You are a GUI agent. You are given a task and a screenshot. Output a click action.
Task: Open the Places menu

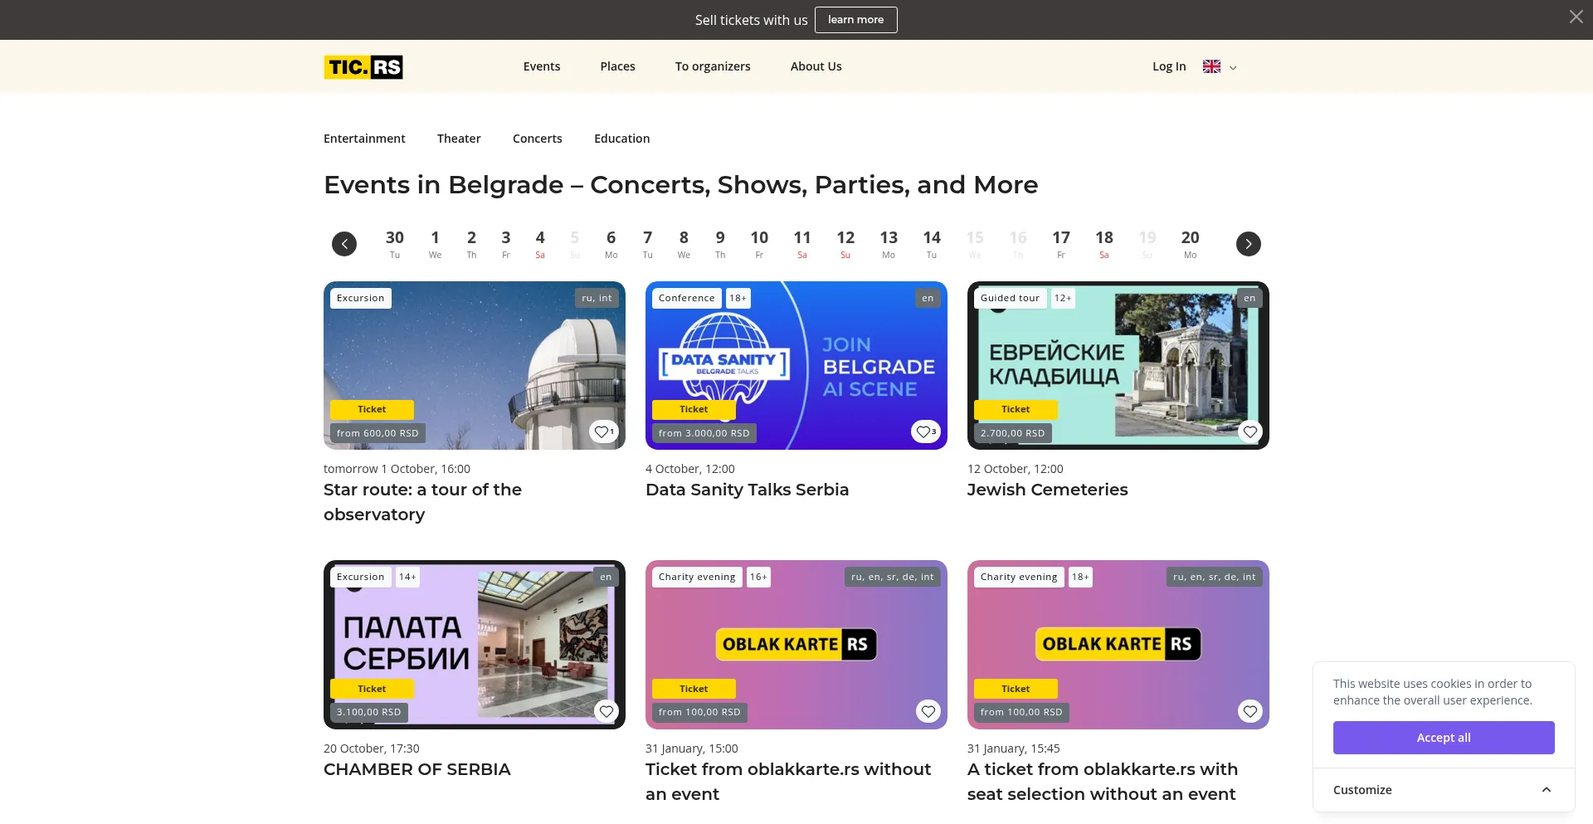pos(617,66)
